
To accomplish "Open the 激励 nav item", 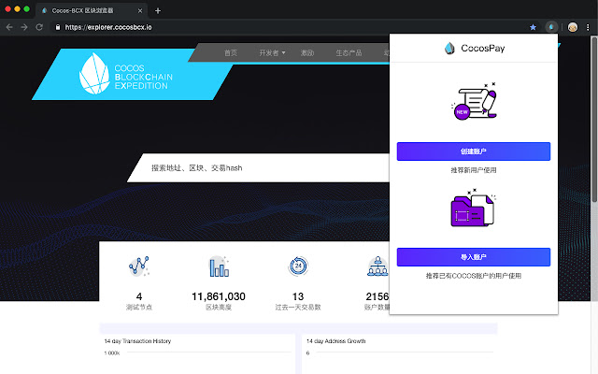I will tap(307, 53).
